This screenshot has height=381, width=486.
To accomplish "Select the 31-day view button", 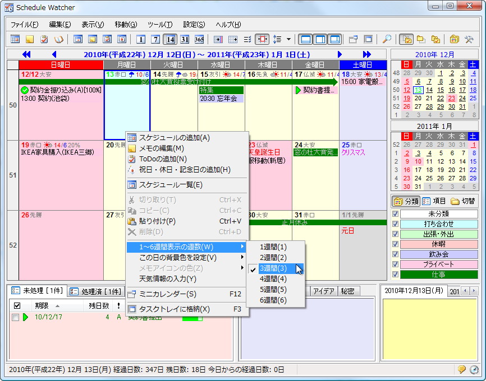I will coord(185,39).
